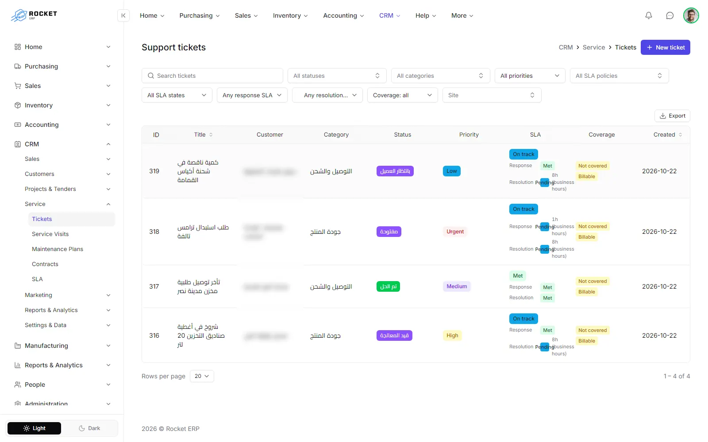708x442 pixels.
Task: Open the All SLA states dropdown
Action: pos(177,95)
